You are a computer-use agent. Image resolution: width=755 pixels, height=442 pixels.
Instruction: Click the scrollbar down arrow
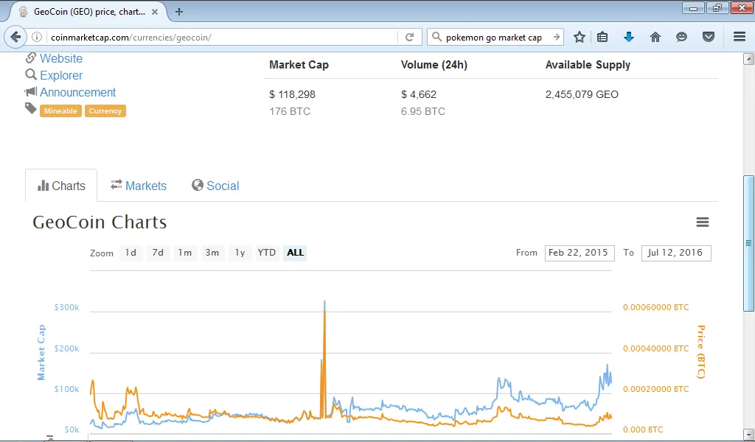pyautogui.click(x=748, y=435)
